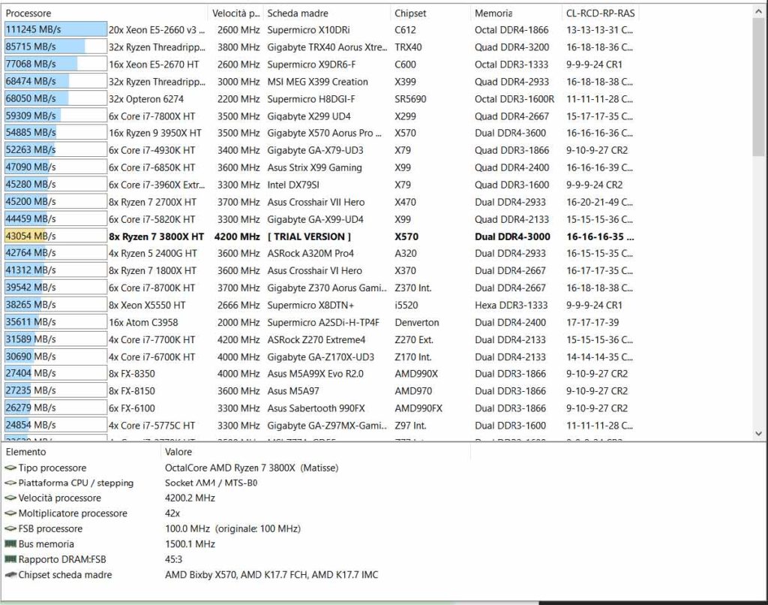Sort by the Scheda madre column
Screen dimensions: 768x605
click(326, 14)
